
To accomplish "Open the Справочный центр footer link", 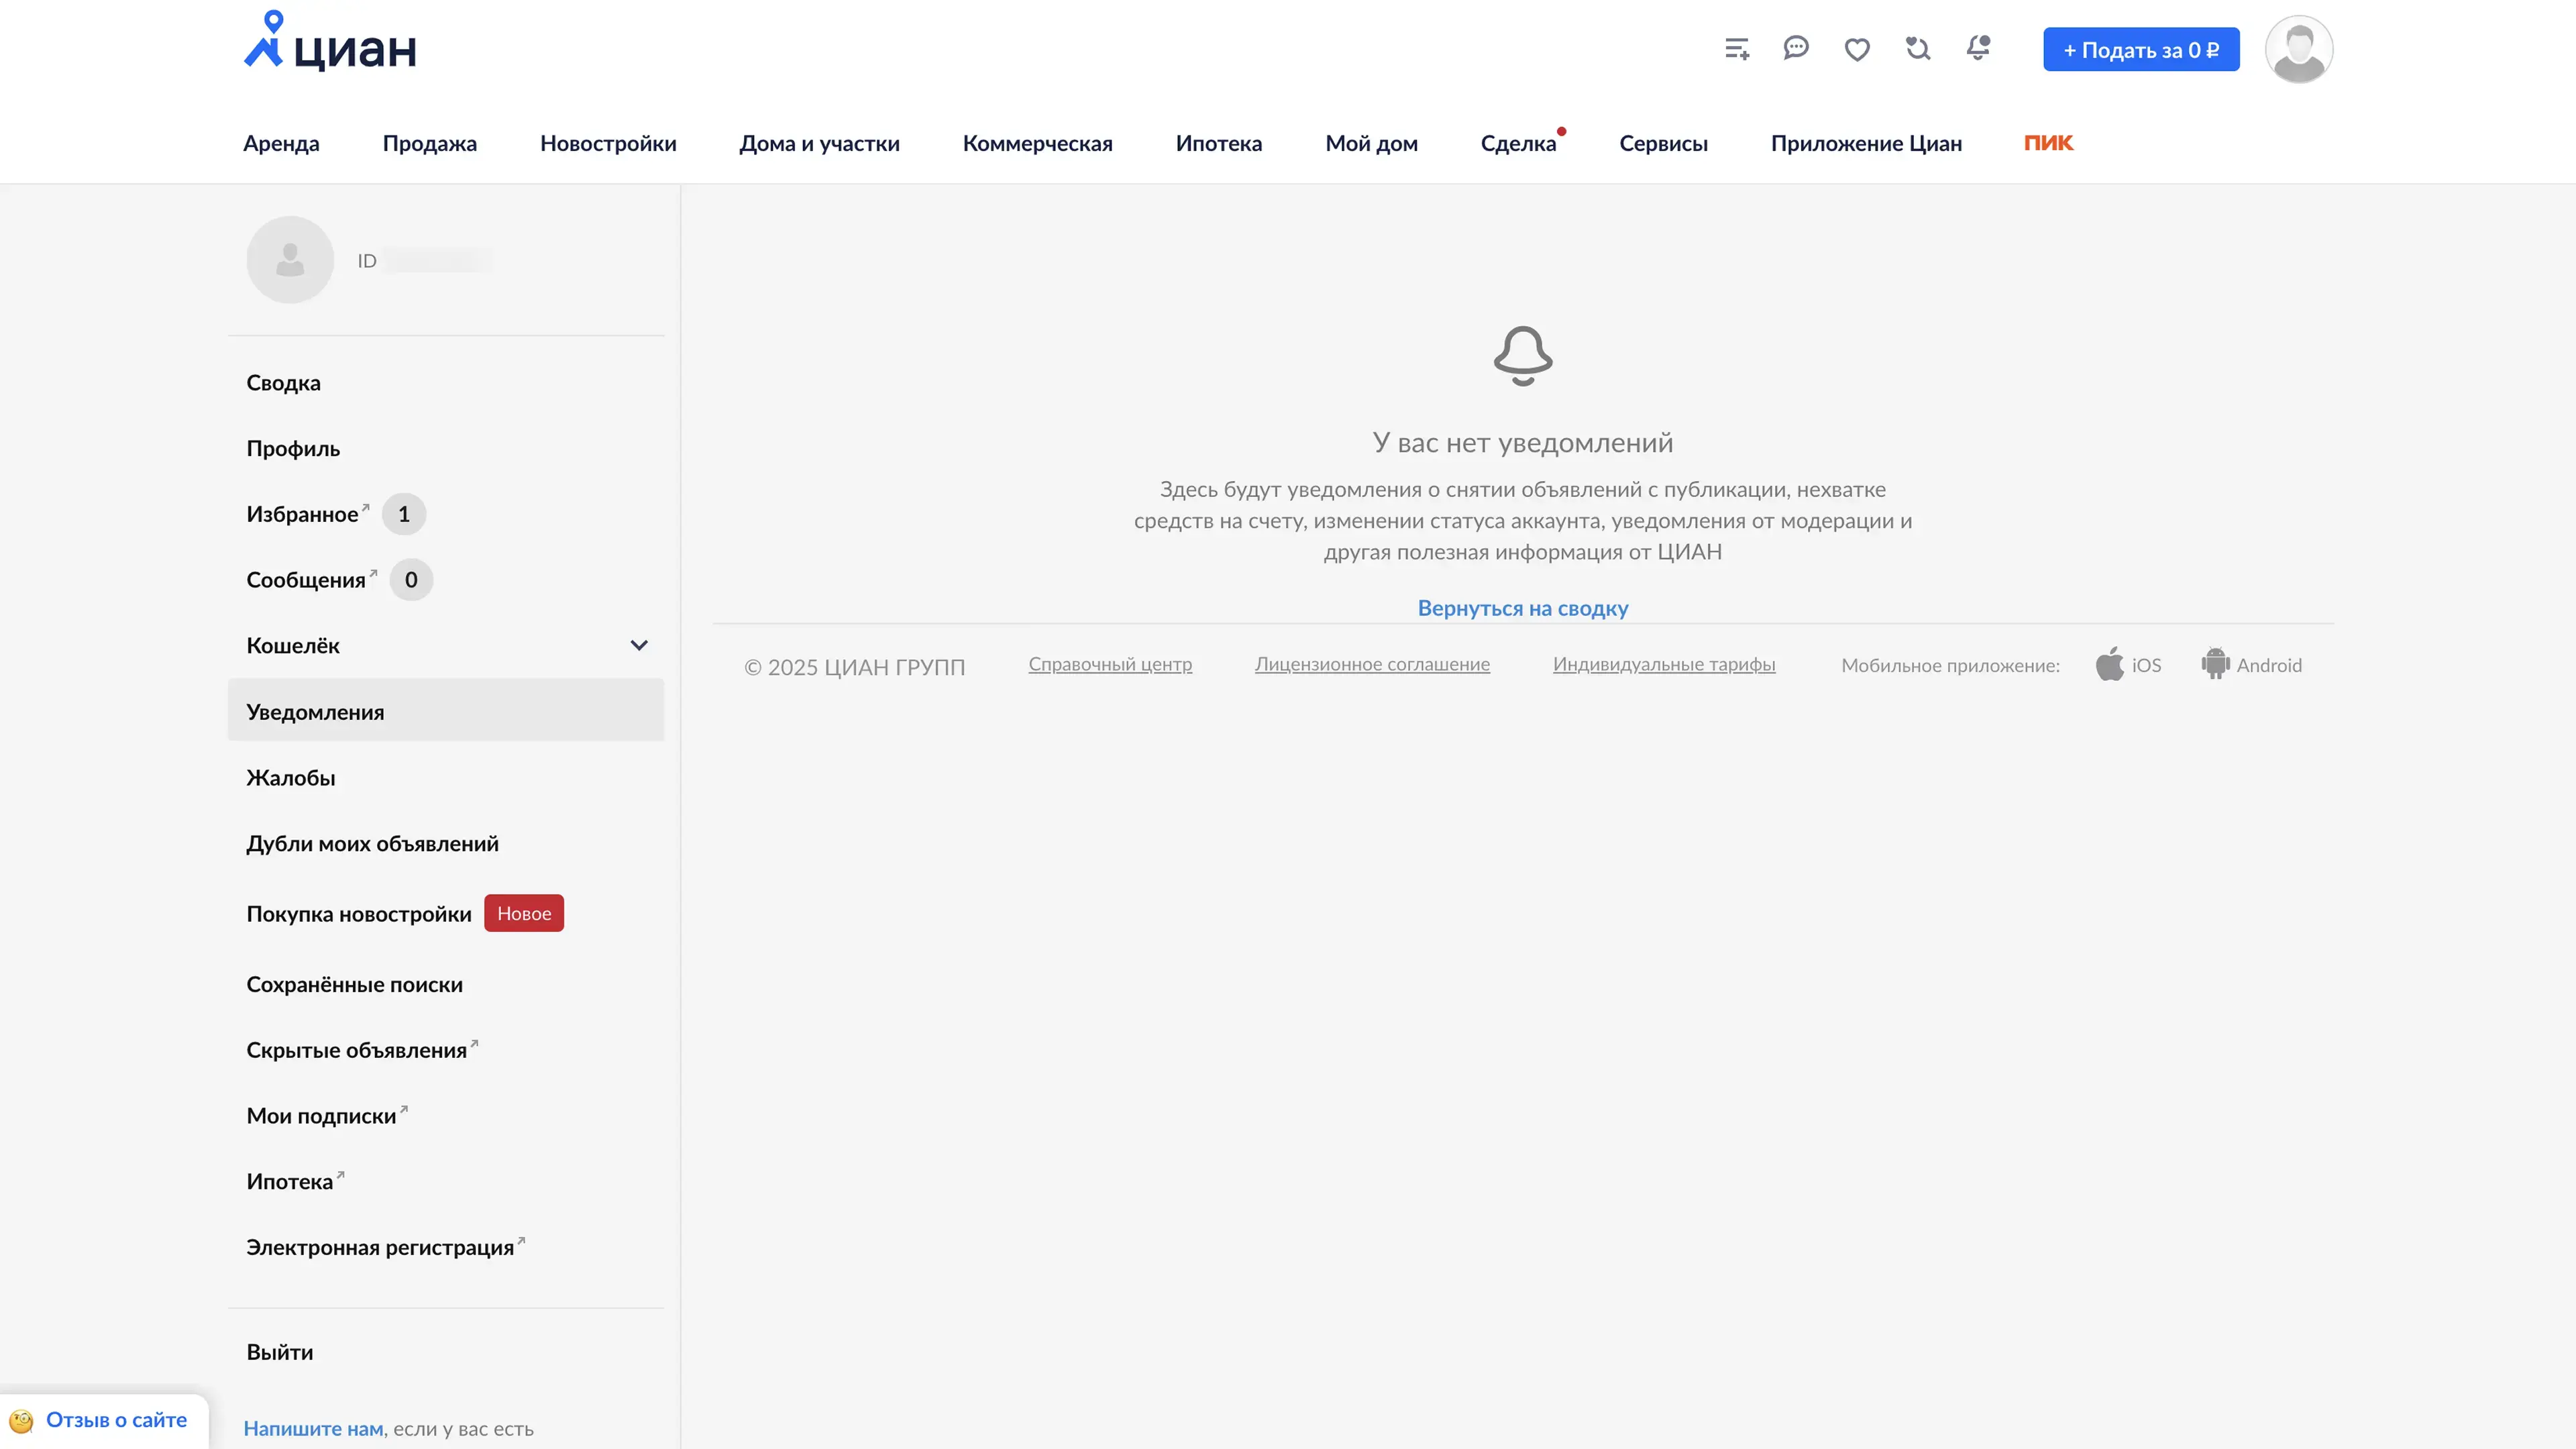I will 1110,664.
